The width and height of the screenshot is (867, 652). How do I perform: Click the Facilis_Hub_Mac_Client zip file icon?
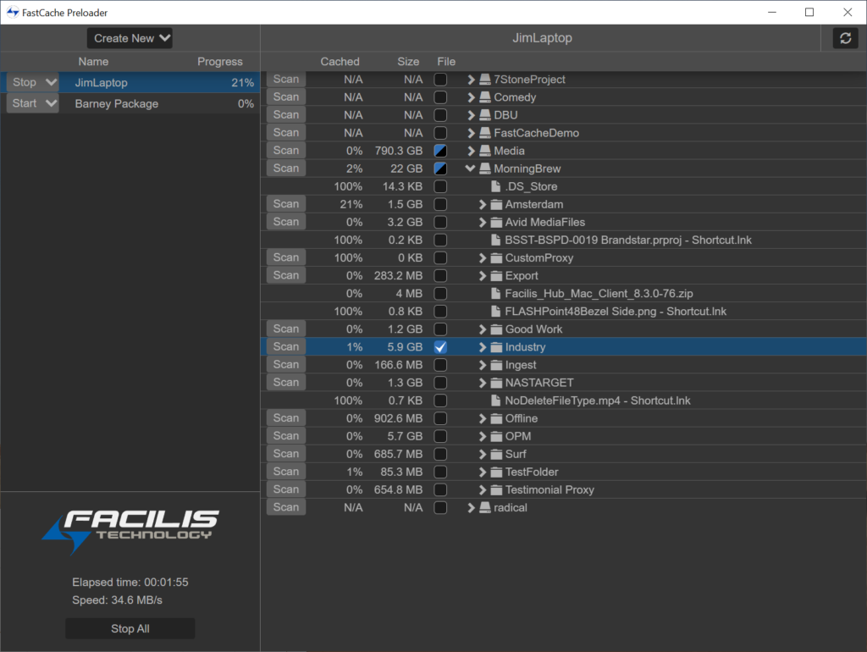(x=496, y=294)
